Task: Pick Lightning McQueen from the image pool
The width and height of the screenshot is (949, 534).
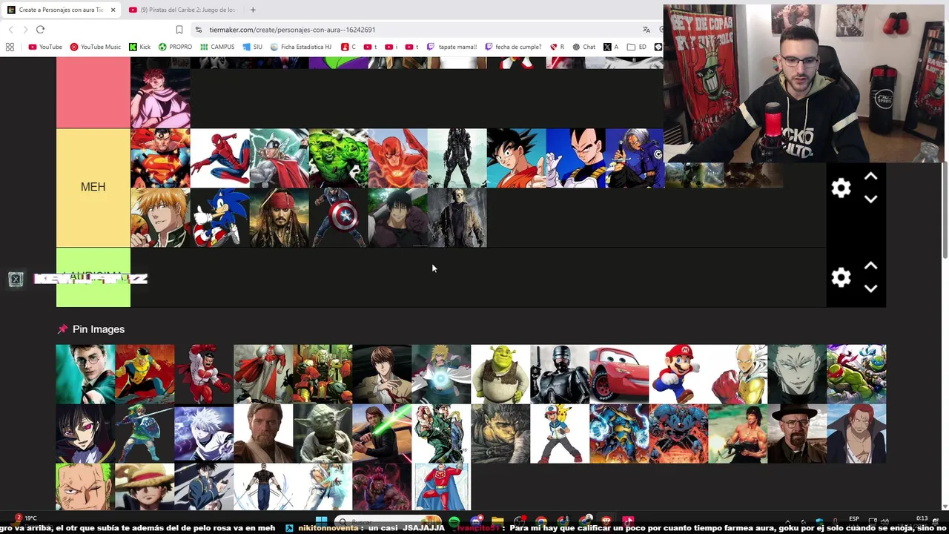Action: pyautogui.click(x=619, y=374)
